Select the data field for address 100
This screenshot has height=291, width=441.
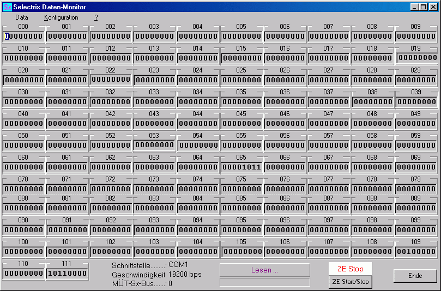23,251
